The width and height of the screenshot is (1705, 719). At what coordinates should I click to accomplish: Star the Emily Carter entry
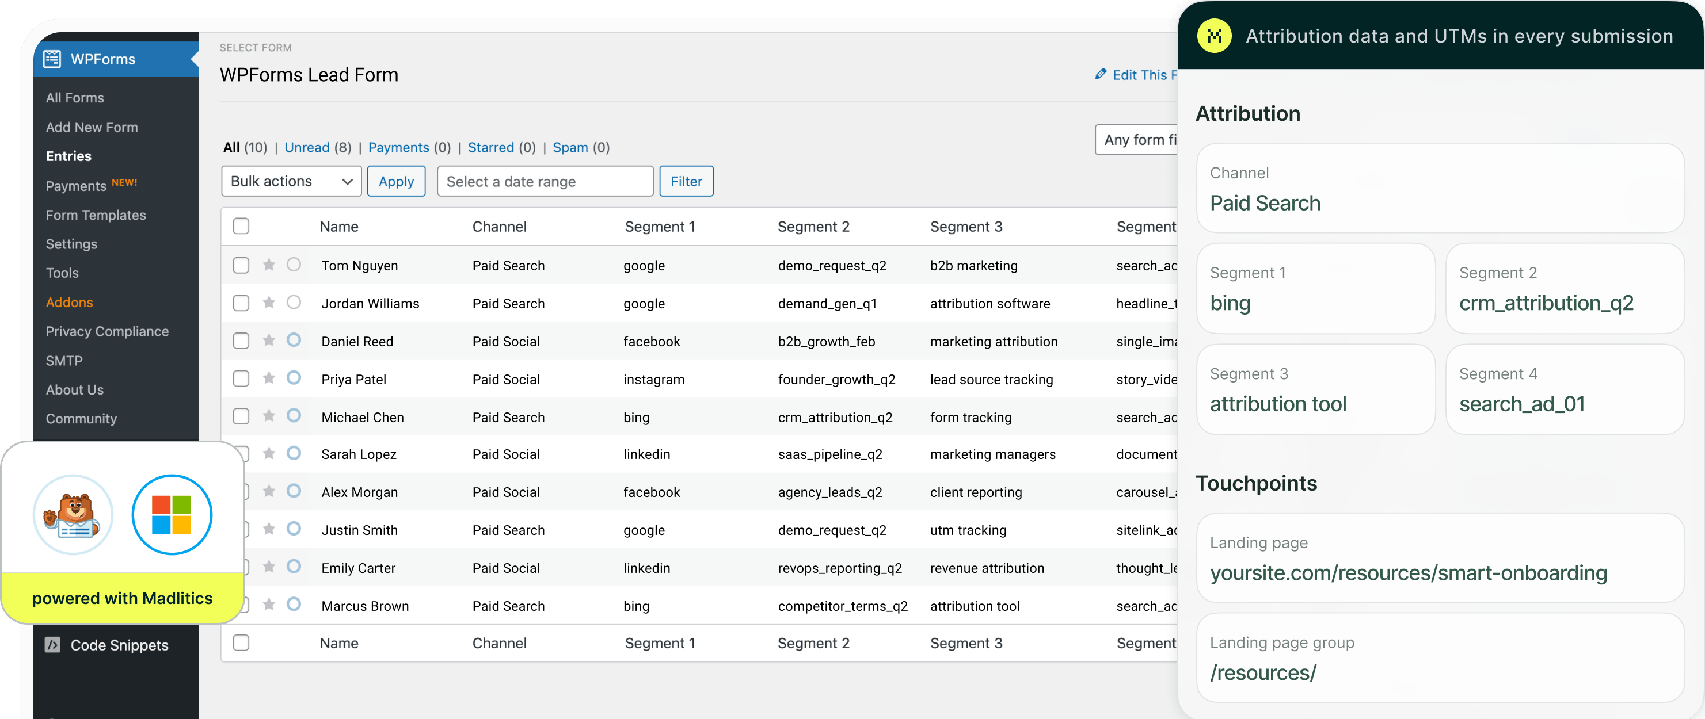point(269,567)
